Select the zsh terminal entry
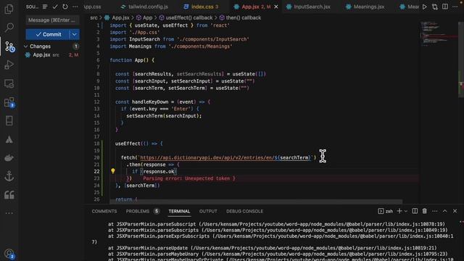Viewport: 464px width, 261px height. tap(386, 211)
